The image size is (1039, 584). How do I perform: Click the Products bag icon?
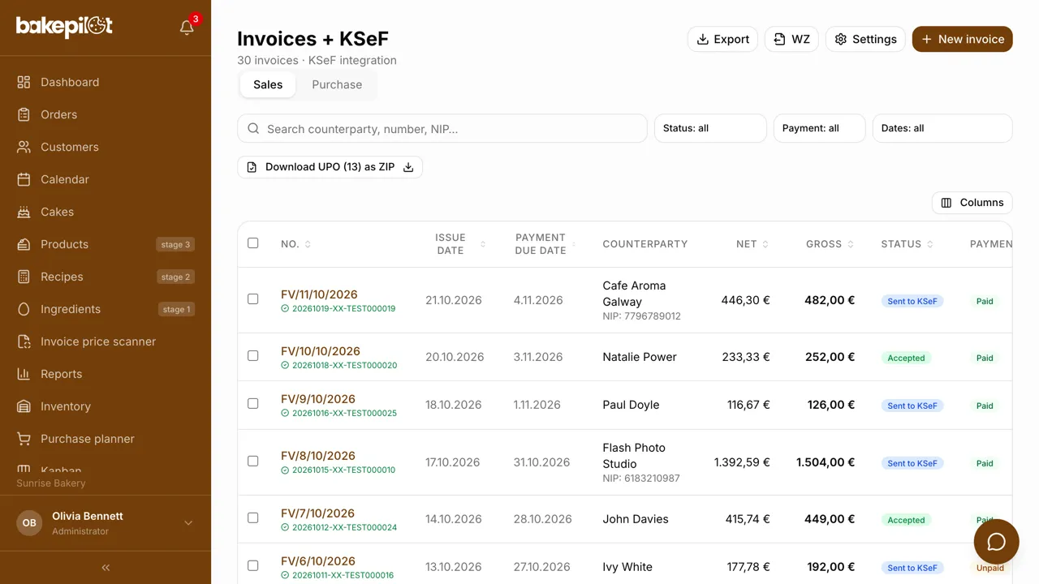tap(24, 244)
